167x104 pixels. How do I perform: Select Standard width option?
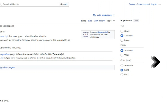[122, 50]
